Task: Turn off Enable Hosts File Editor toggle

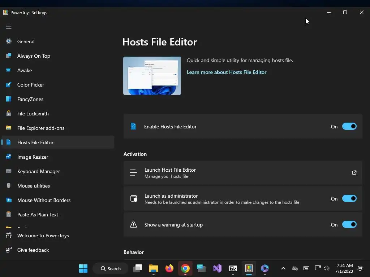Action: click(x=349, y=127)
